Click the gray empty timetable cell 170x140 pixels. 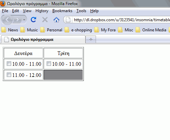click(x=63, y=75)
